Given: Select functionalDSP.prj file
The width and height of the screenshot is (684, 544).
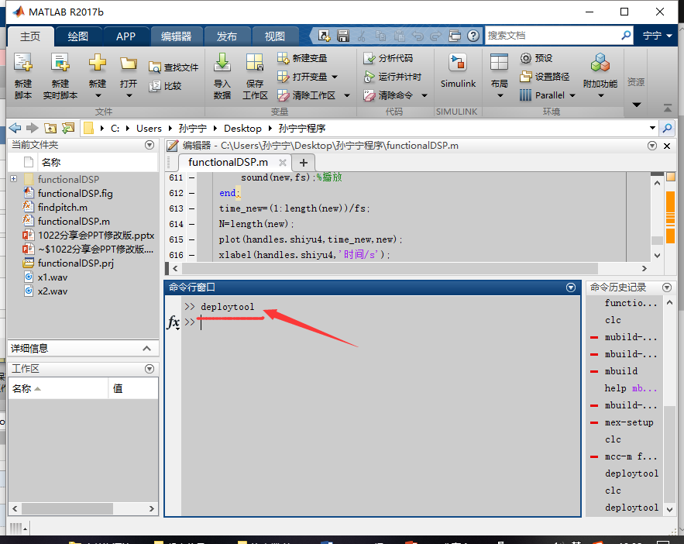Looking at the screenshot, I should pos(75,263).
